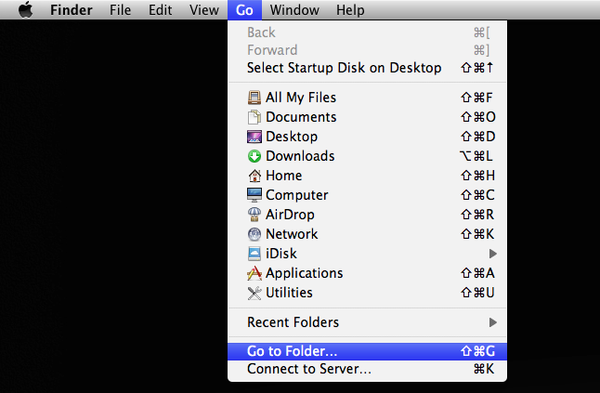This screenshot has width=600, height=393.
Task: Click the Desktop wallpaper icon
Action: tap(254, 137)
